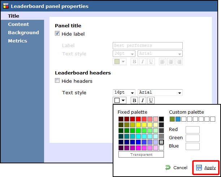The height and width of the screenshot is (177, 221).
Task: Go to the Metrics tab
Action: (x=18, y=41)
